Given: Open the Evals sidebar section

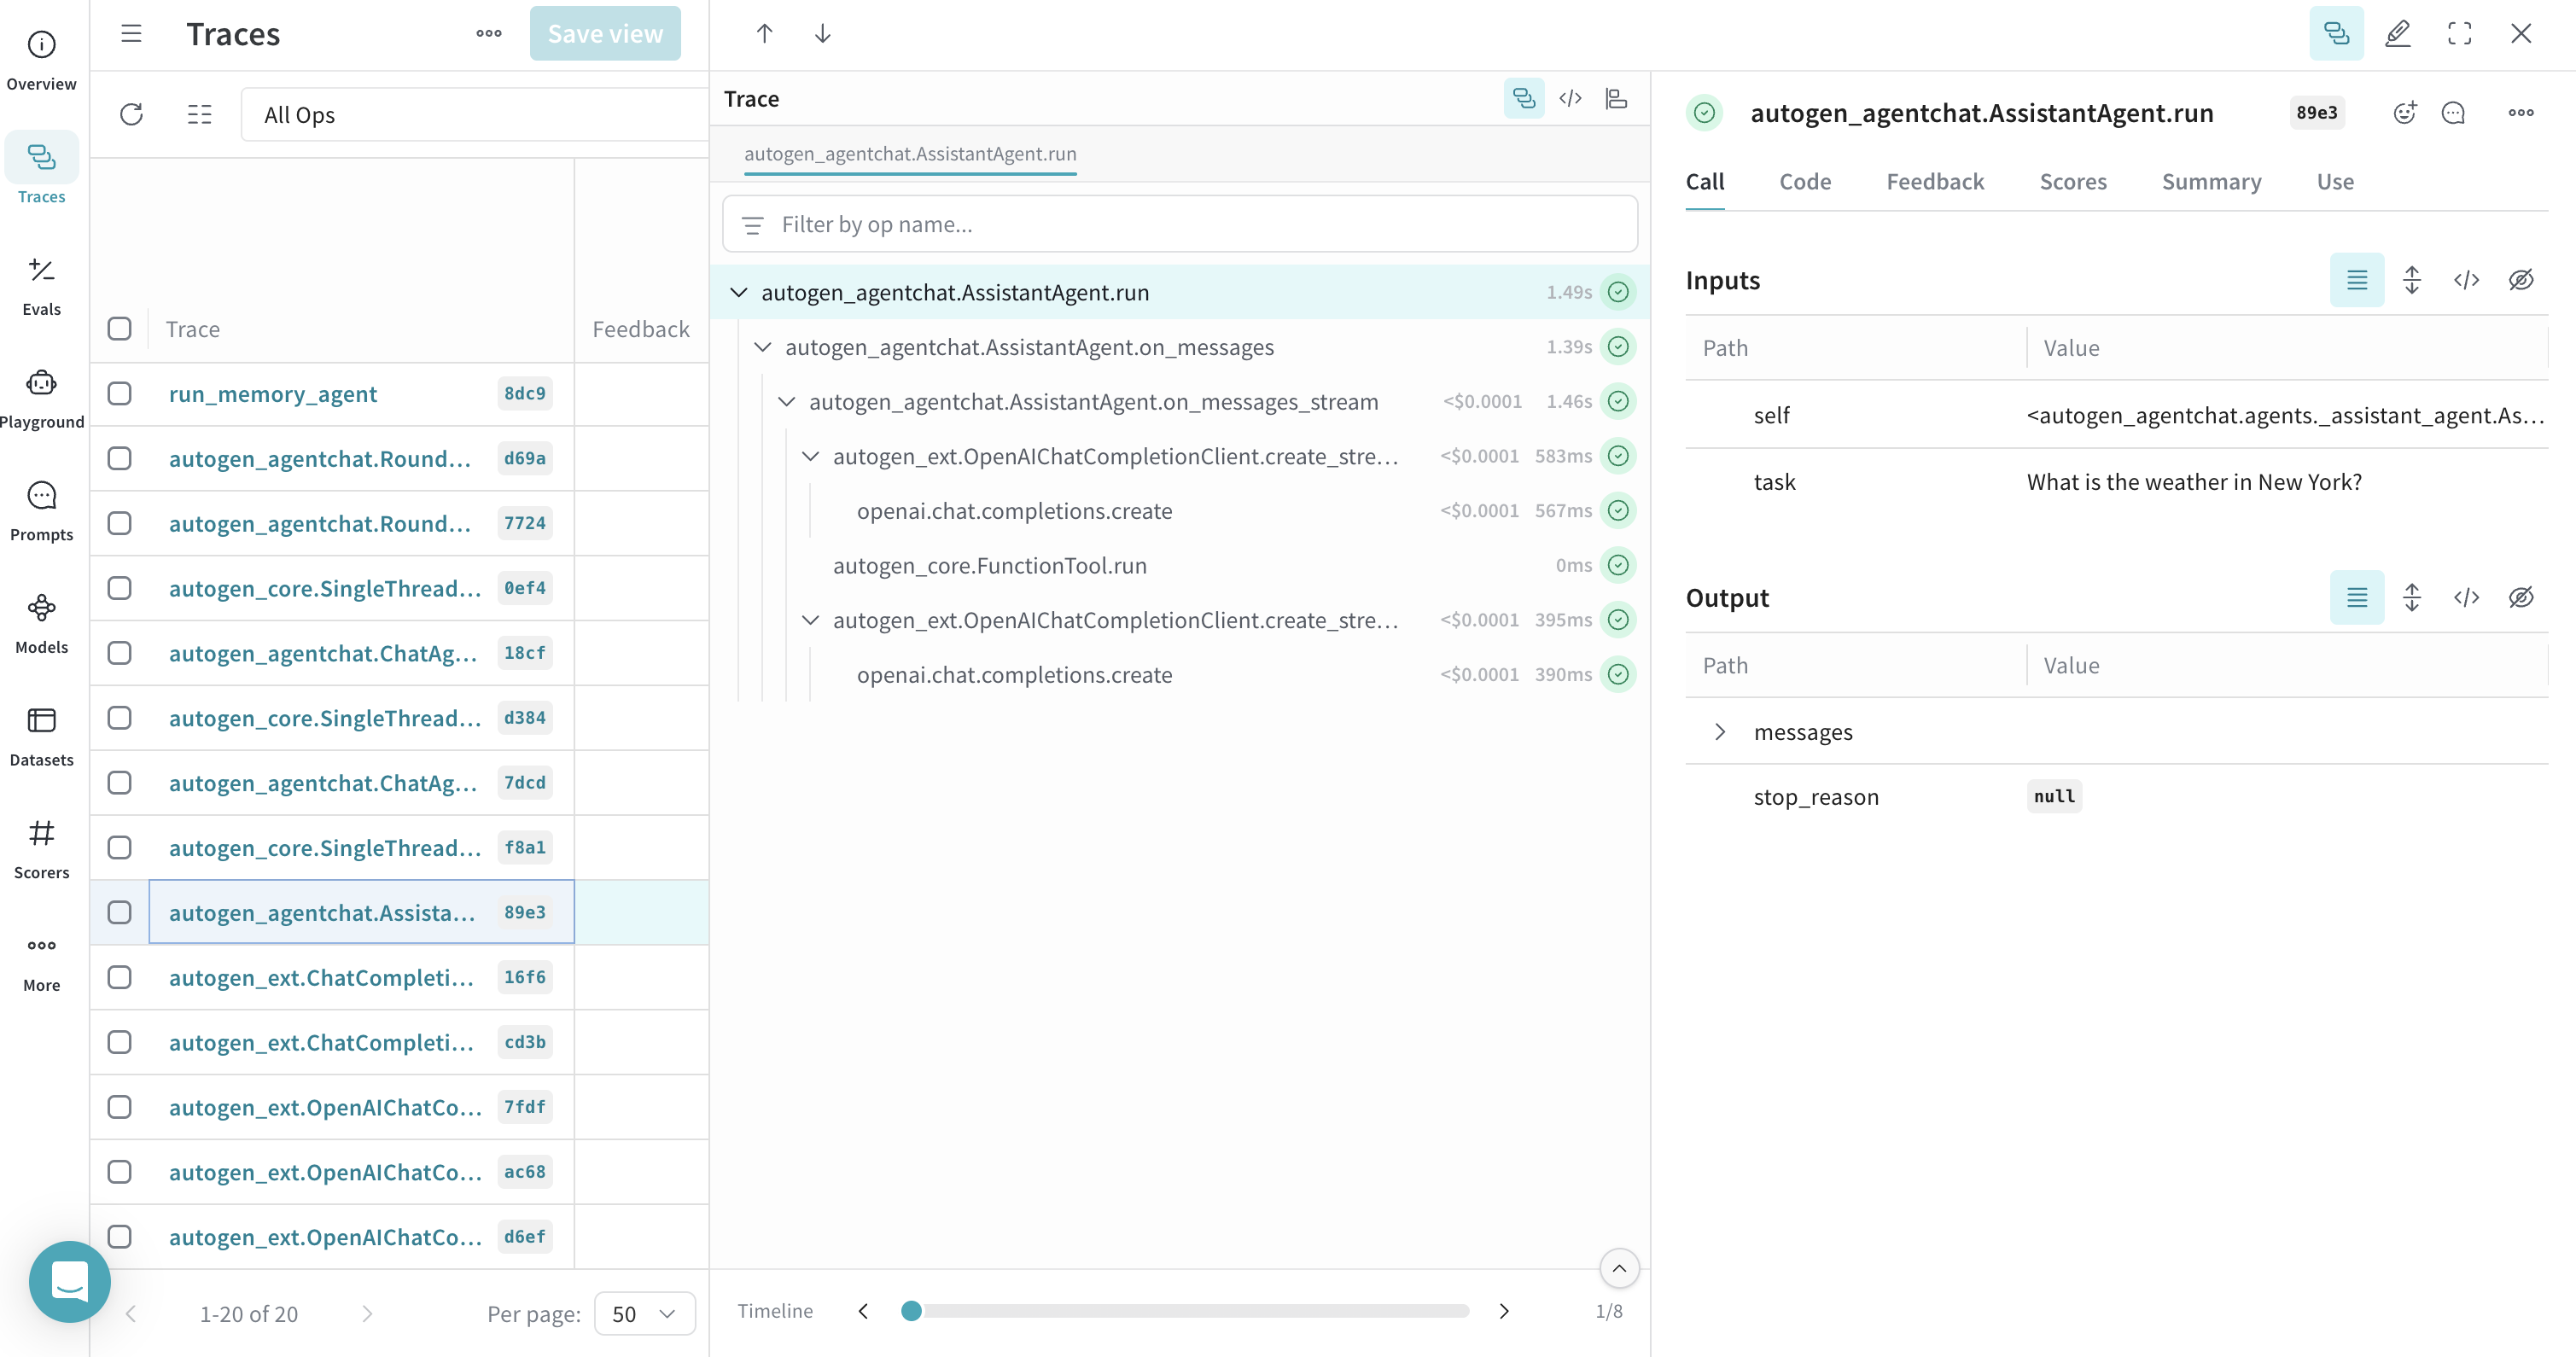Looking at the screenshot, I should tap(41, 285).
